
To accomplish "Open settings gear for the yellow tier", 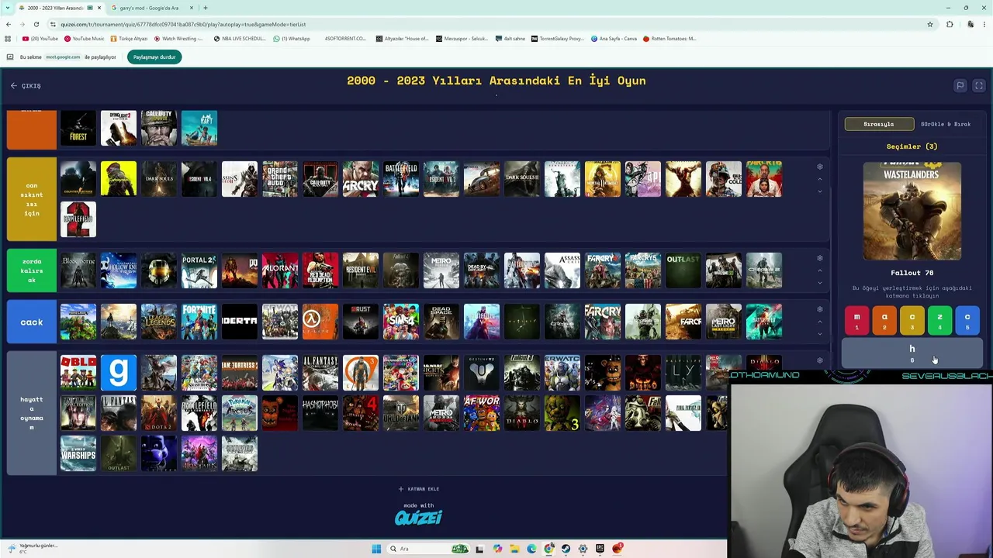I will pyautogui.click(x=820, y=167).
